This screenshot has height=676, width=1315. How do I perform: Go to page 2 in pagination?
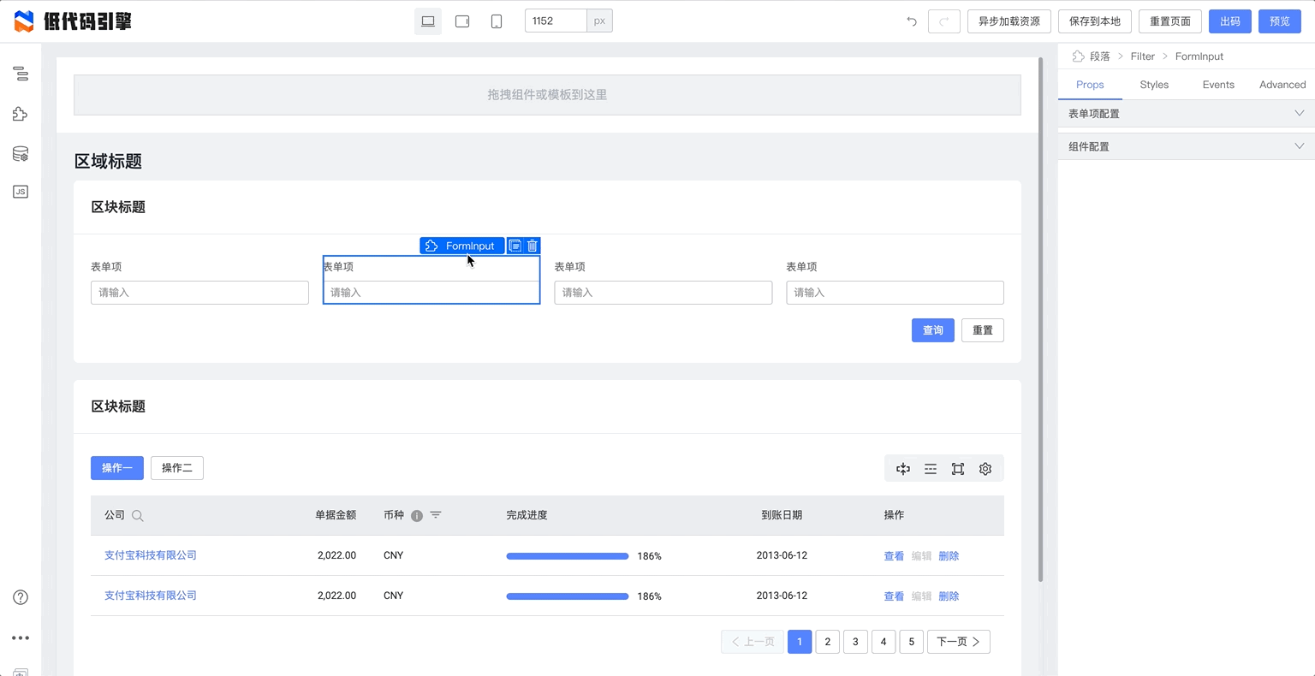tap(828, 642)
